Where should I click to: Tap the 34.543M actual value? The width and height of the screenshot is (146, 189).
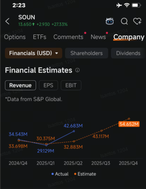tap(18, 134)
